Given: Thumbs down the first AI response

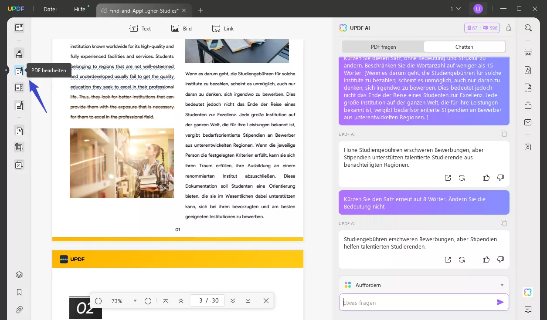Looking at the screenshot, I should tap(500, 178).
